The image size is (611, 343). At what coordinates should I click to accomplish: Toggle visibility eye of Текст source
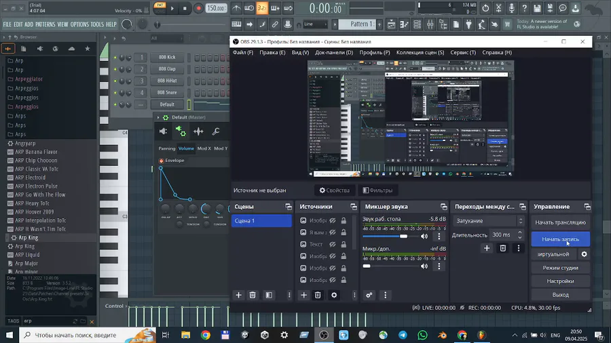click(x=333, y=245)
